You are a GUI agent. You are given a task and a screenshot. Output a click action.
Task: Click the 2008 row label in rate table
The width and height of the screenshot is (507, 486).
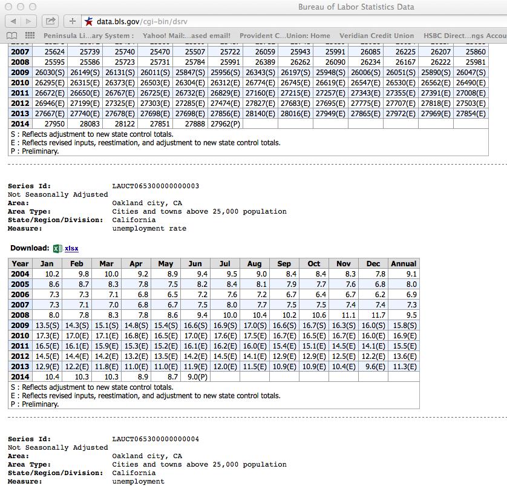(x=20, y=315)
